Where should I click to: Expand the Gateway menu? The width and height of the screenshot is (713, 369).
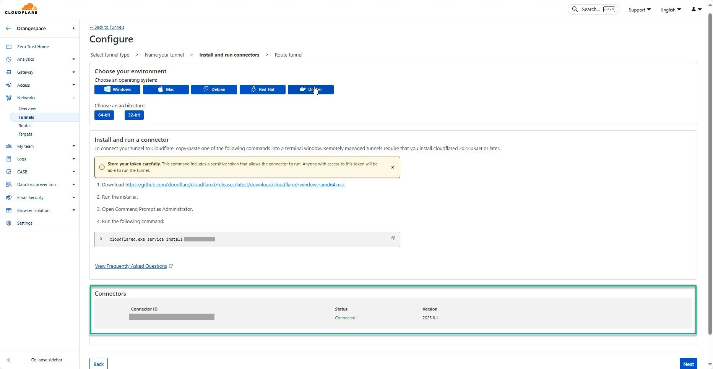(74, 72)
